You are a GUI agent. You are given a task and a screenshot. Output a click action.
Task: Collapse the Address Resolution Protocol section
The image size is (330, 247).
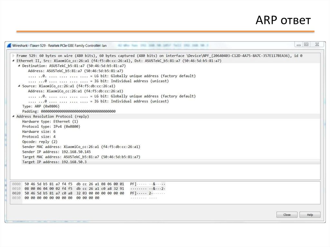(13, 116)
